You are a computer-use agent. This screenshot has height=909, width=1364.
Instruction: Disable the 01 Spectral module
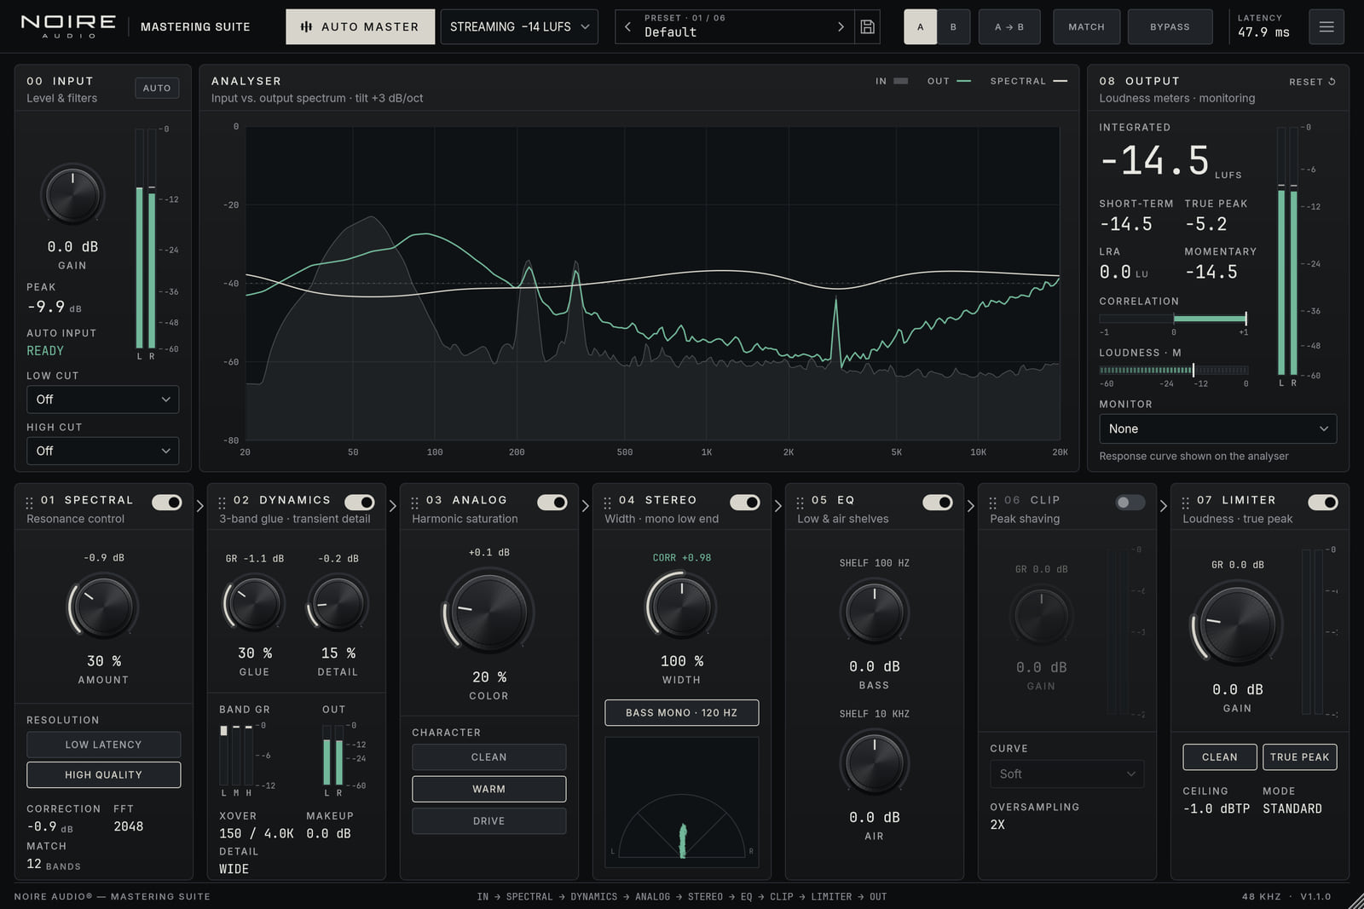167,502
